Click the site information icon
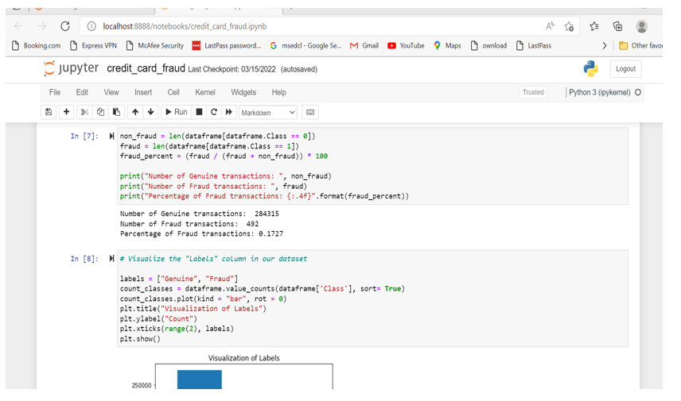Viewport: 681px width, 401px height. point(91,26)
